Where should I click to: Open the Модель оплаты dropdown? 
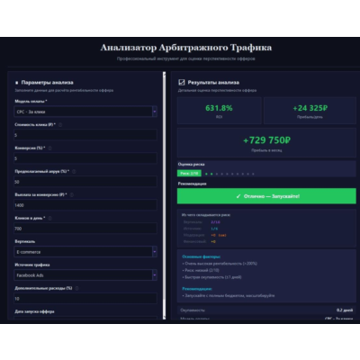click(85, 112)
